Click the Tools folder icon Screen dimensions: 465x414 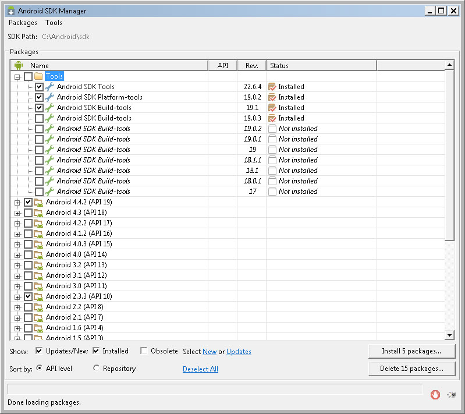pos(39,76)
